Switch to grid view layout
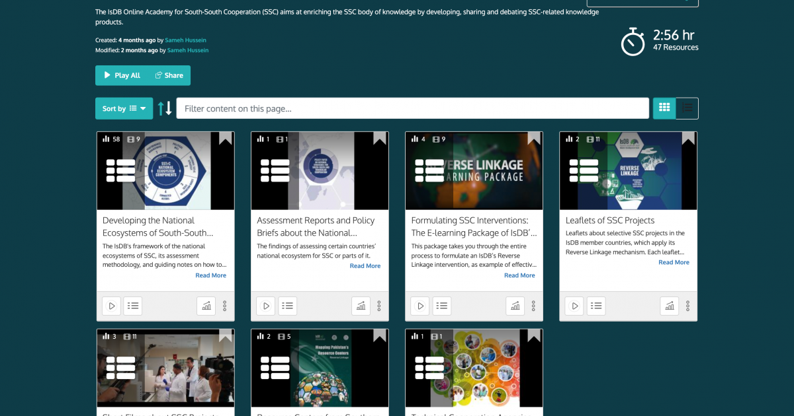 coord(664,107)
